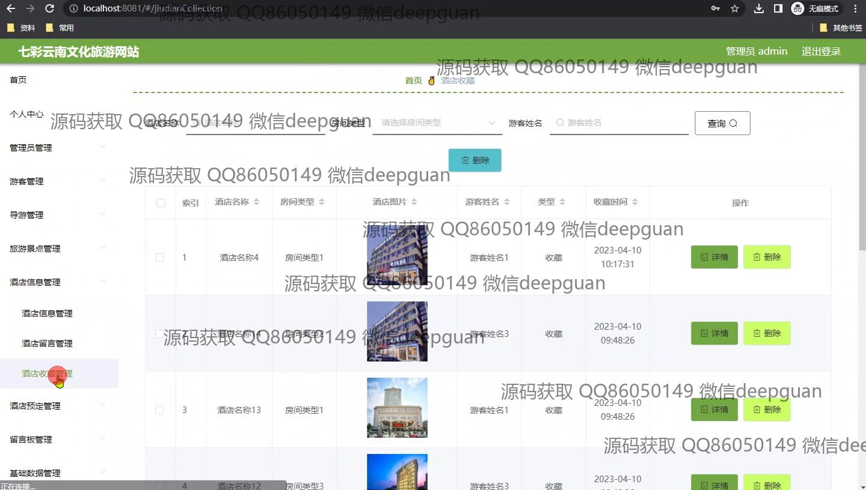Click hotel image for 酒店名称13

click(397, 408)
